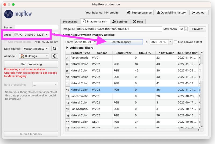Expand Additional filters section
Image resolution: width=215 pixels, height=144 pixels.
tap(67, 48)
